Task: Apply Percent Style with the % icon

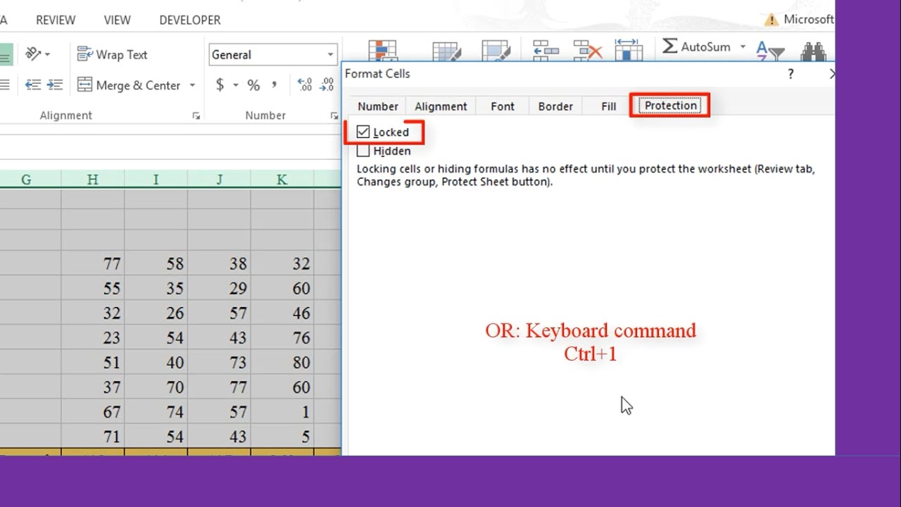Action: click(253, 85)
